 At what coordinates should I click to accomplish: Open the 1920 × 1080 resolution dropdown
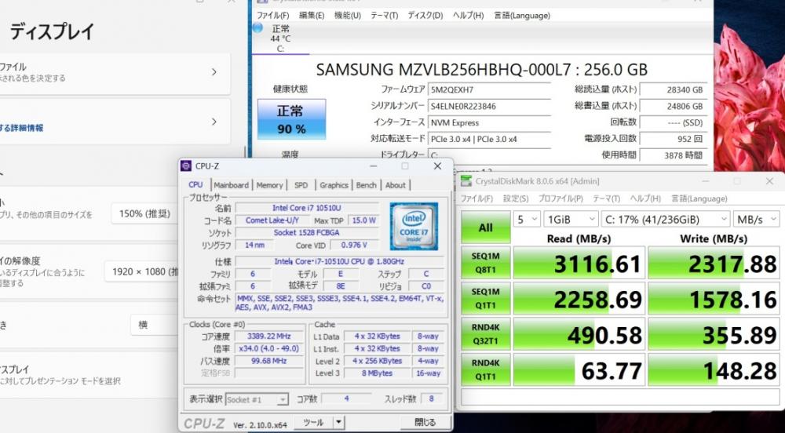pyautogui.click(x=141, y=271)
